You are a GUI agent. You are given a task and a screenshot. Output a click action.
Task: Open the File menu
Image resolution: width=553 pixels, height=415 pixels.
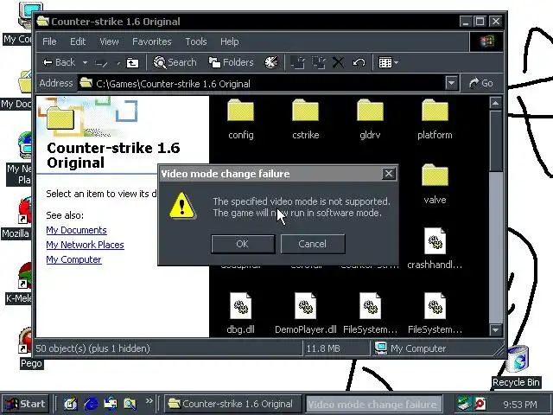pos(49,41)
